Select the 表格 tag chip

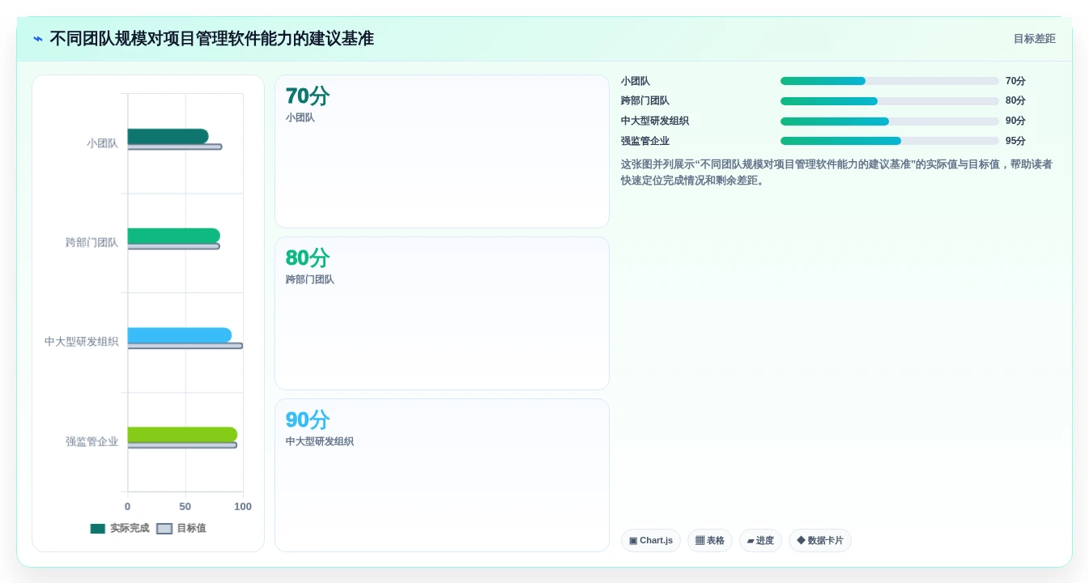click(710, 540)
